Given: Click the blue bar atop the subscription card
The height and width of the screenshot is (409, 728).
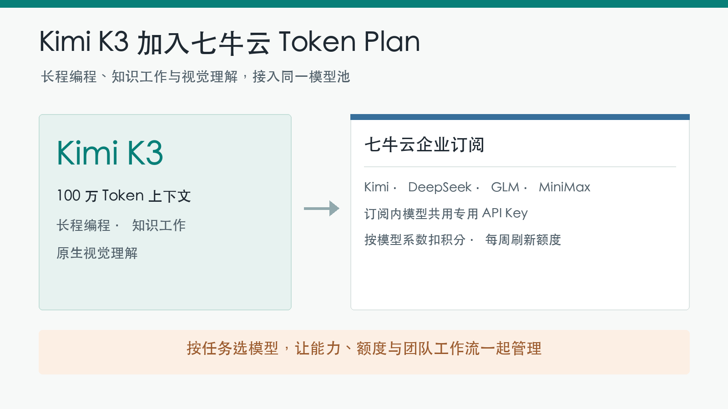Looking at the screenshot, I should click(x=520, y=117).
